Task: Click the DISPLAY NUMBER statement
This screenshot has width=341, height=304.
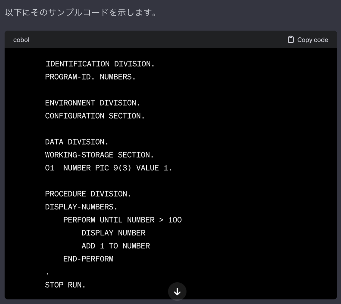Action: [113, 233]
